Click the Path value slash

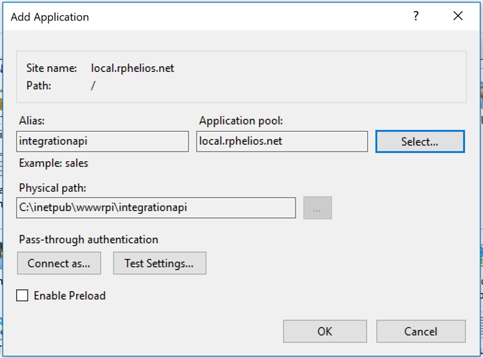coord(93,85)
